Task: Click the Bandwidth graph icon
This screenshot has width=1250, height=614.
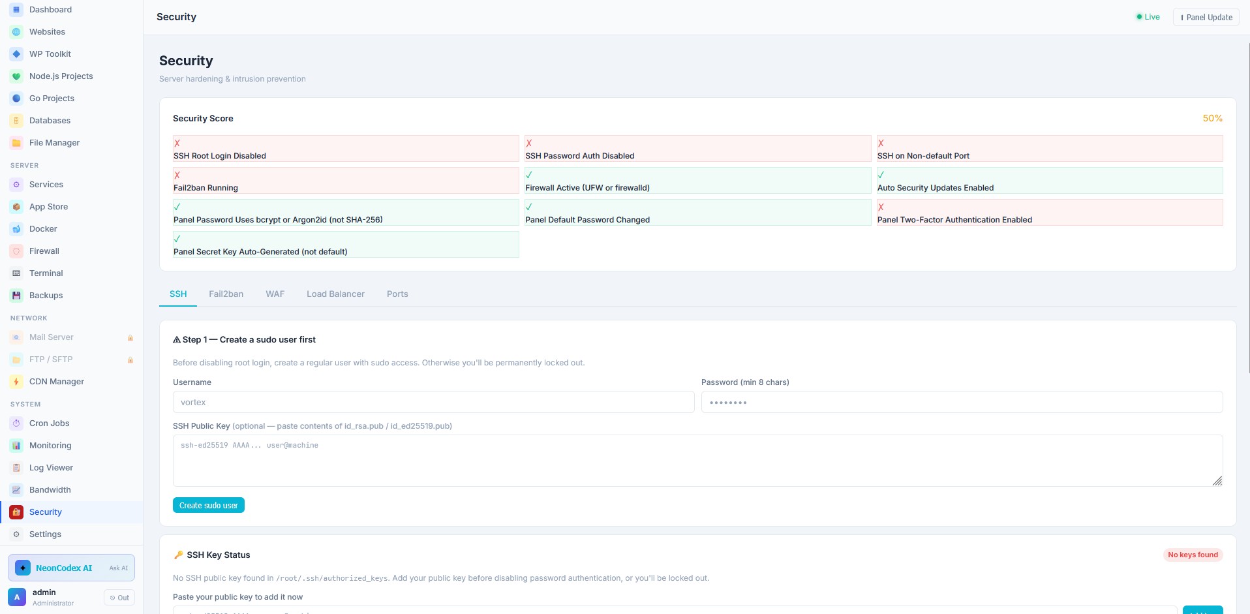Action: tap(16, 490)
